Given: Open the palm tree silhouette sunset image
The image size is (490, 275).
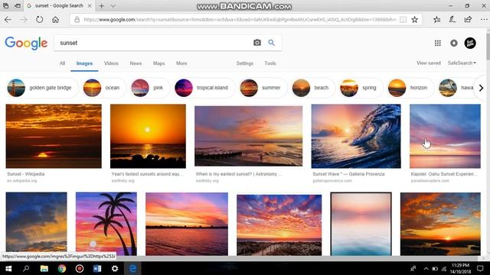Looking at the screenshot, I should [106, 224].
